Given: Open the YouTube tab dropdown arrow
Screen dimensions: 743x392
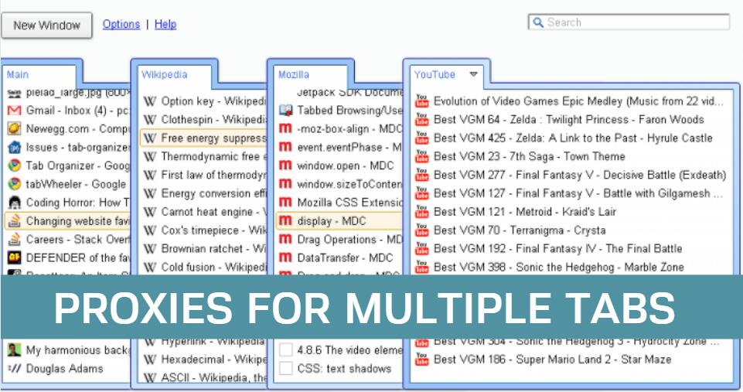Looking at the screenshot, I should [473, 74].
